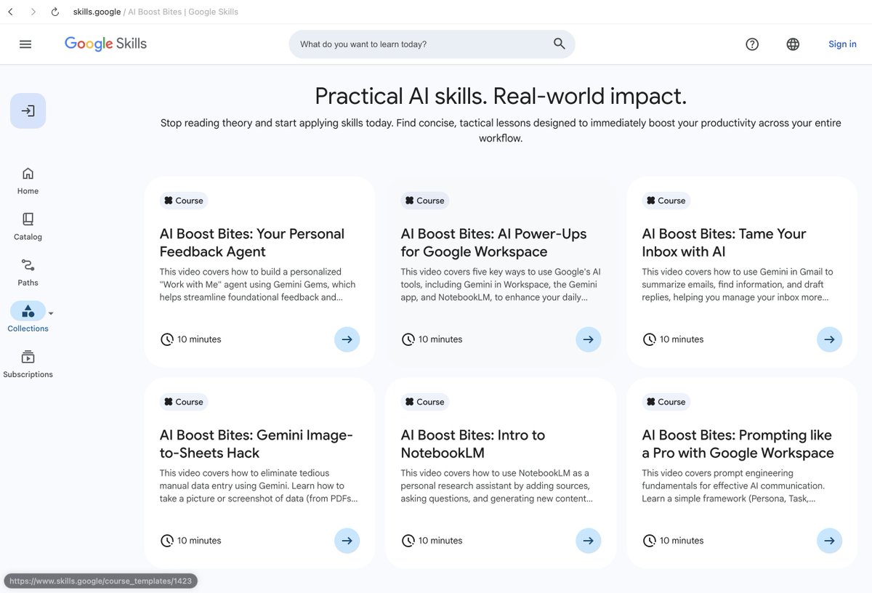Click the Google Skills logo
Viewport: 872px width, 593px height.
(x=105, y=44)
